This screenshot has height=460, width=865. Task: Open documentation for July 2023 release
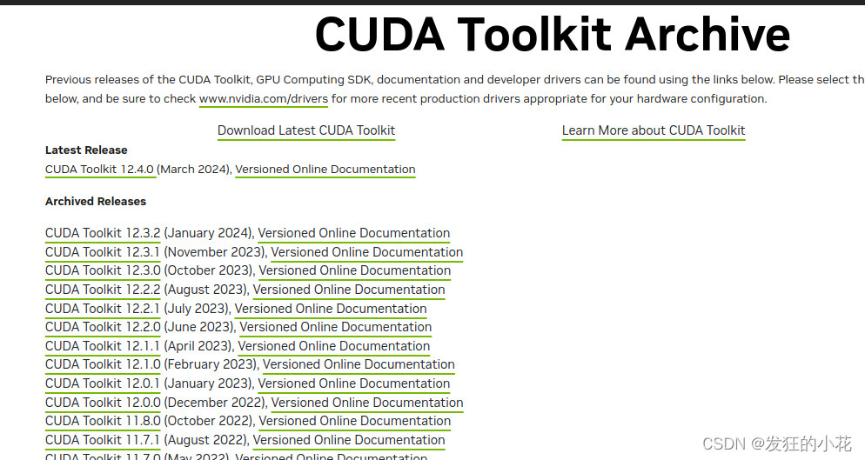[331, 309]
